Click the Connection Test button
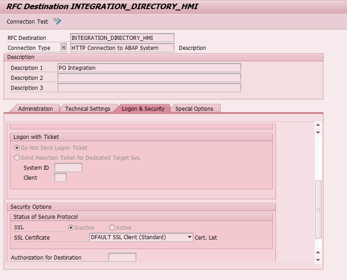Screen dimensions: 347x280 (27, 21)
